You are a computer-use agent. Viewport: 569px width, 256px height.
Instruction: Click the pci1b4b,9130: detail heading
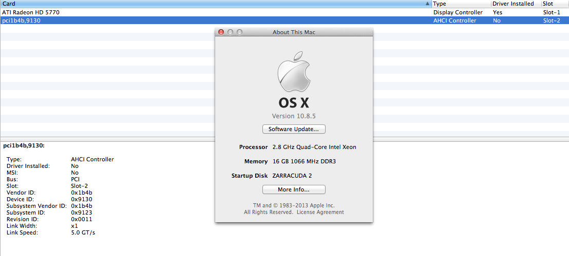click(24, 146)
